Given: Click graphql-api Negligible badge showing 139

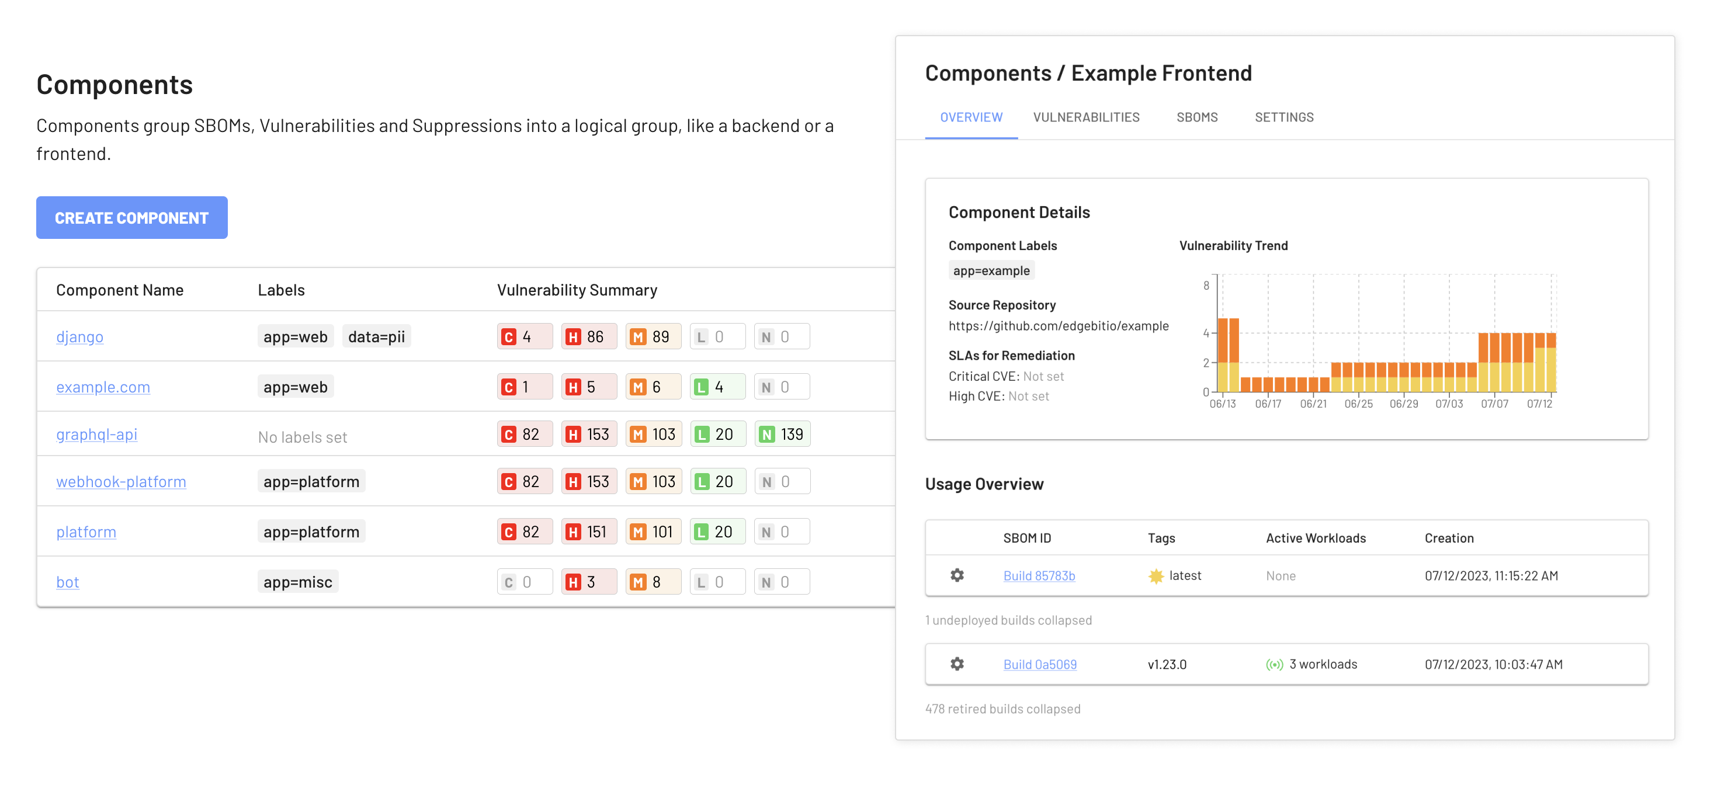Looking at the screenshot, I should pyautogui.click(x=782, y=434).
